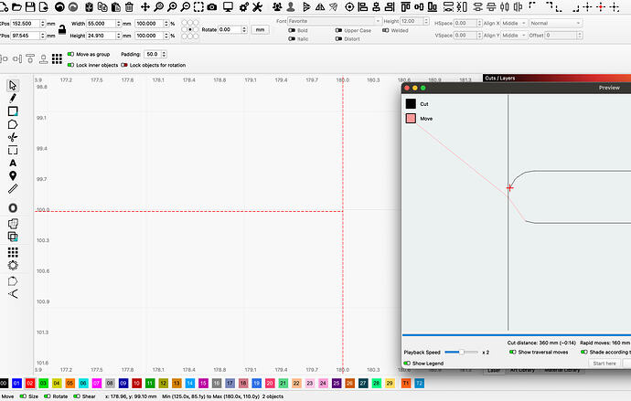Choose the Rectangle drawing tool
This screenshot has height=401, width=631.
(13, 111)
